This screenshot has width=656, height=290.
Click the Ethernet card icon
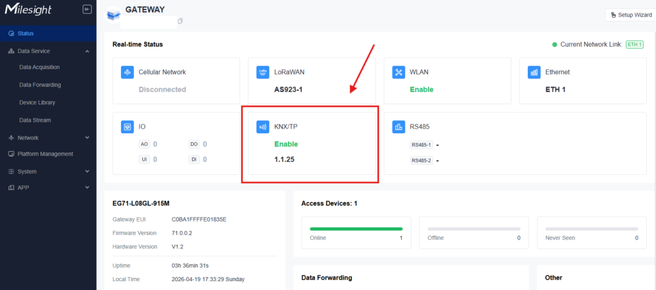tap(534, 72)
